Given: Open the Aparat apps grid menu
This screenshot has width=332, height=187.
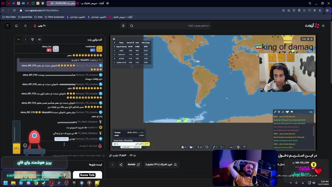Looking at the screenshot, I should click(25, 26).
